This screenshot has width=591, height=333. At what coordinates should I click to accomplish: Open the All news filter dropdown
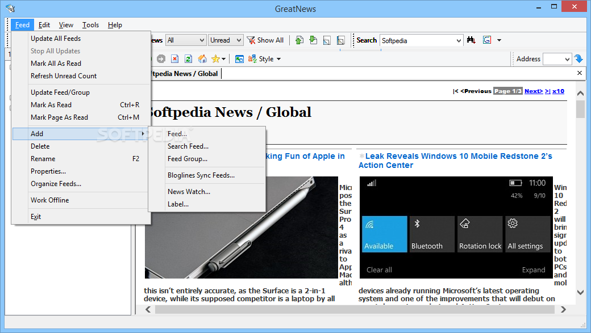point(186,40)
